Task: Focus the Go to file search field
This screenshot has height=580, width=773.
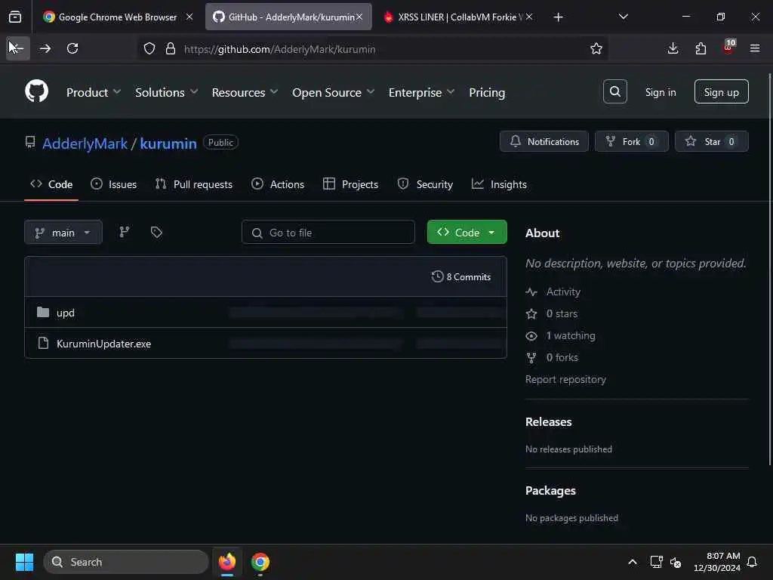Action: (328, 233)
